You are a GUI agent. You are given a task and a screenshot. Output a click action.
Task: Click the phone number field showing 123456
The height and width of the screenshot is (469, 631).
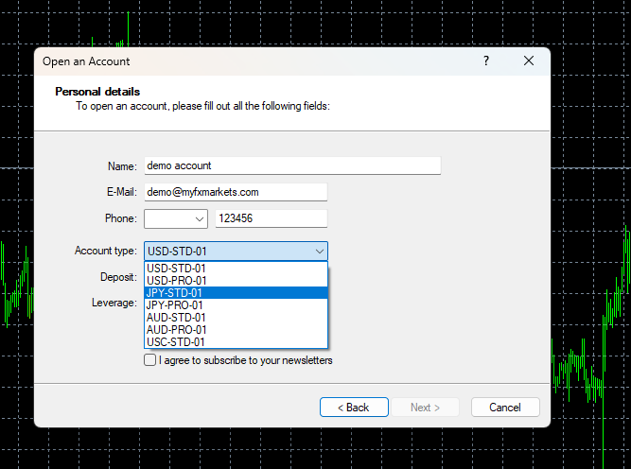(271, 218)
